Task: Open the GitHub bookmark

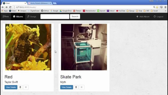Action: click(45, 11)
